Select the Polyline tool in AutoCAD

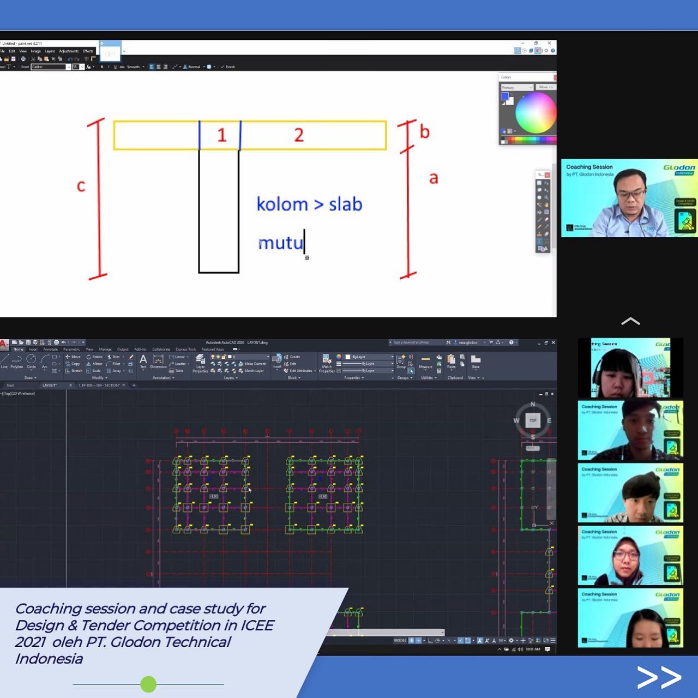click(17, 361)
